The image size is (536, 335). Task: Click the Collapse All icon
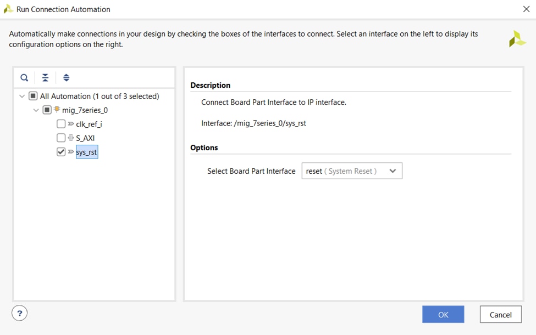click(45, 78)
